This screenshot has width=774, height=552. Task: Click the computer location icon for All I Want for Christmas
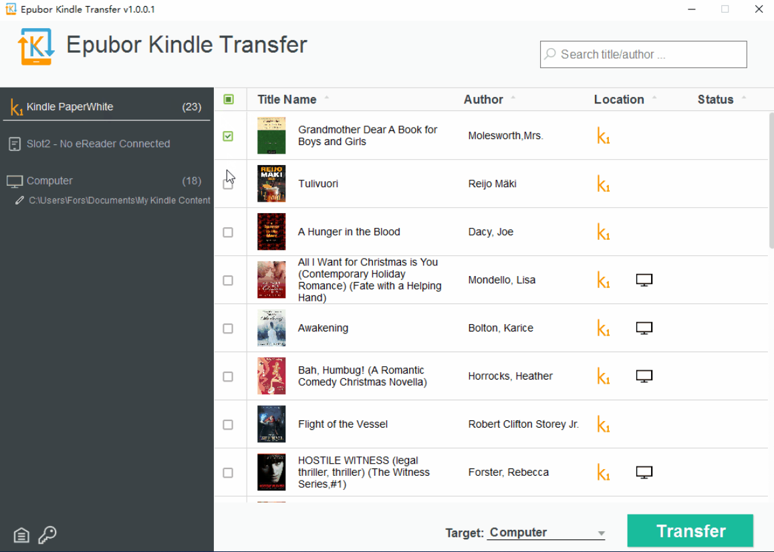click(x=644, y=280)
